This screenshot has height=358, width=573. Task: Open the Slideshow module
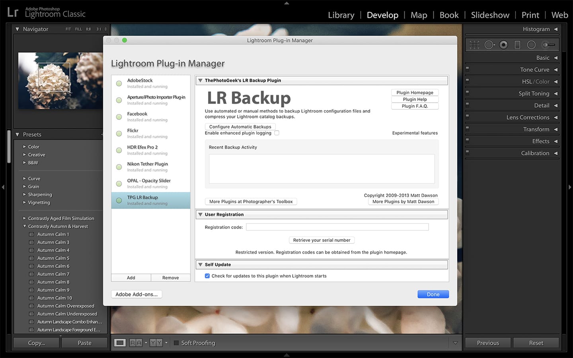(490, 15)
